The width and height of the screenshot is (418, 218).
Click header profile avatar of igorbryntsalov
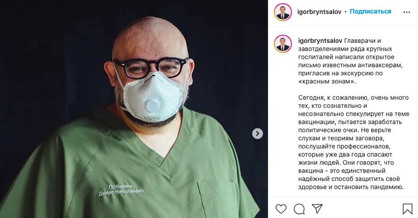pyautogui.click(x=282, y=12)
